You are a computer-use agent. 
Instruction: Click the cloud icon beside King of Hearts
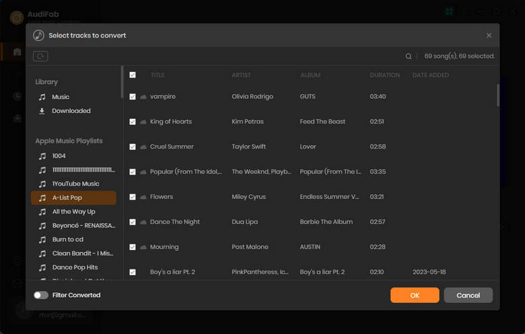click(x=143, y=122)
